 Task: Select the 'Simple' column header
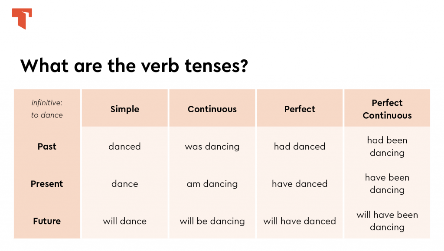[125, 109]
